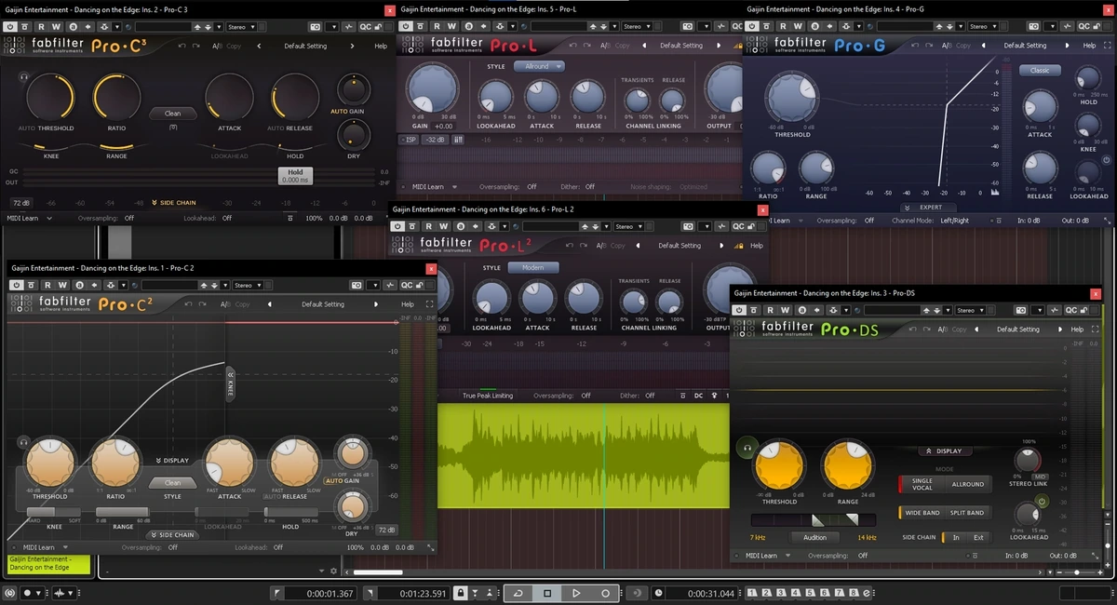
Task: Toggle the AUTO GAIN label in Pro-C 2
Action: [x=342, y=481]
